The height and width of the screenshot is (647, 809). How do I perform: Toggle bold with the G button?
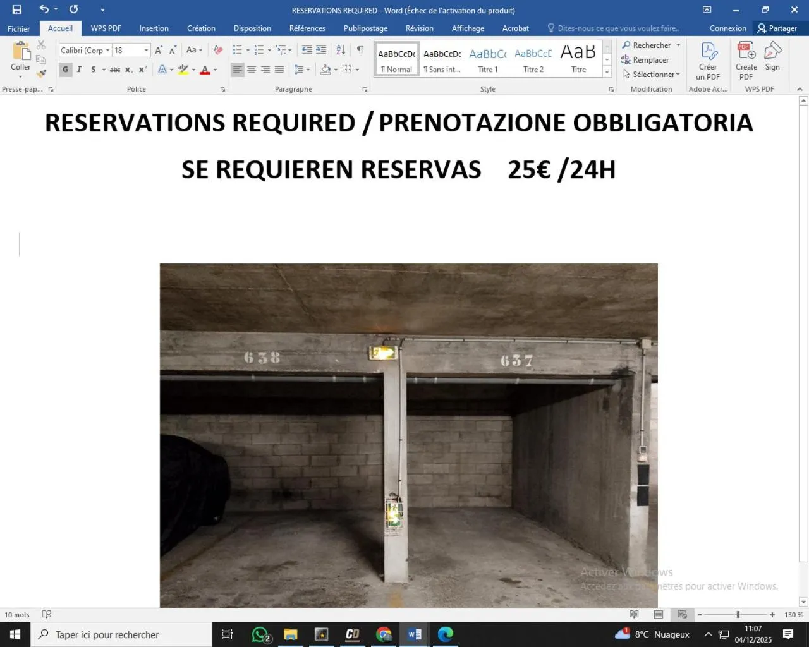coord(66,70)
